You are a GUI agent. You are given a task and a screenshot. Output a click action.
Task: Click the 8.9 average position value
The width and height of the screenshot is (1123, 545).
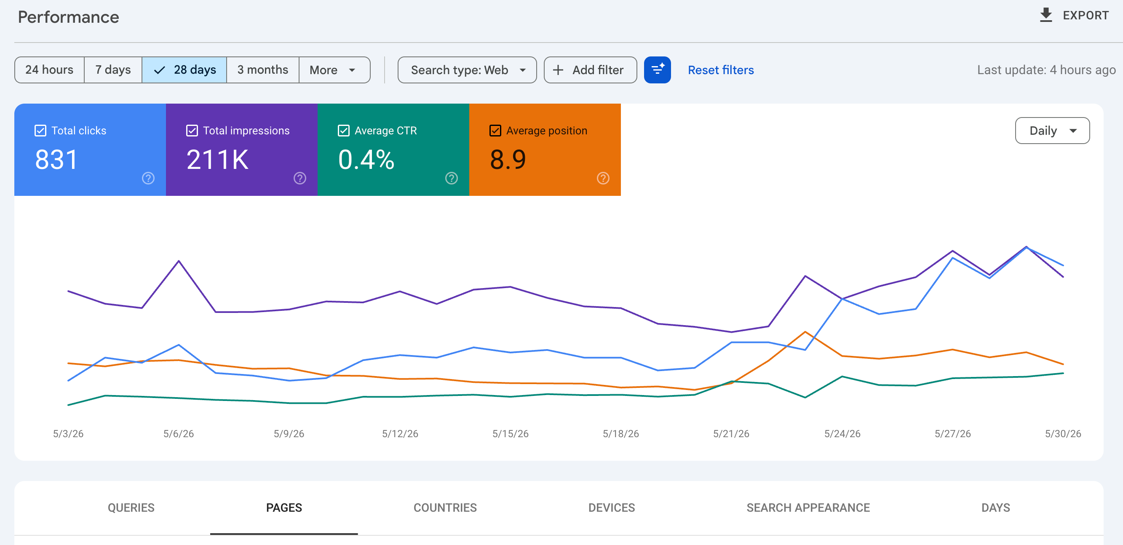coord(508,160)
